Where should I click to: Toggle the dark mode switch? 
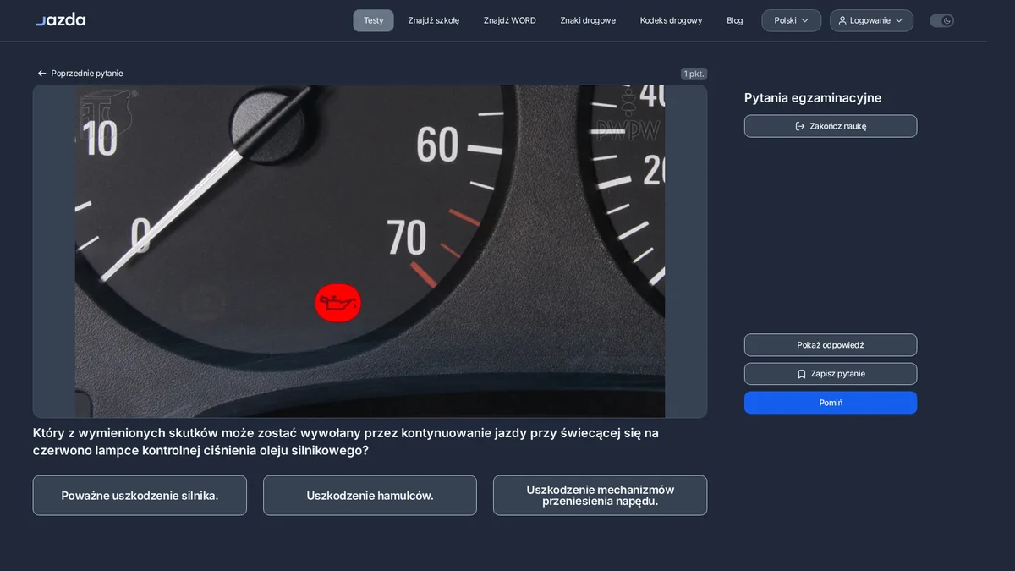point(941,20)
